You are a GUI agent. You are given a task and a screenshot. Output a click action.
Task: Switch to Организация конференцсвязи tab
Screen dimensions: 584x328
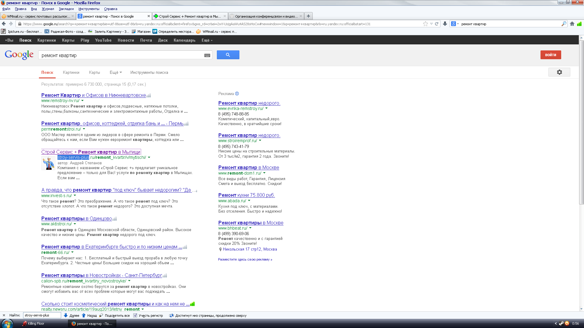click(x=266, y=16)
